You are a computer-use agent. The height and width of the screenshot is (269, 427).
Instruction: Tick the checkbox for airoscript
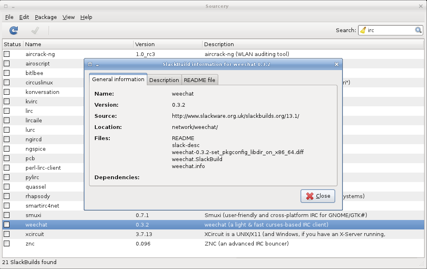click(x=7, y=64)
